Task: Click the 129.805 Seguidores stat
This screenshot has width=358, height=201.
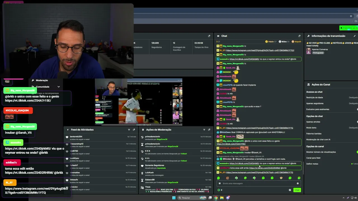Action: coord(157,45)
